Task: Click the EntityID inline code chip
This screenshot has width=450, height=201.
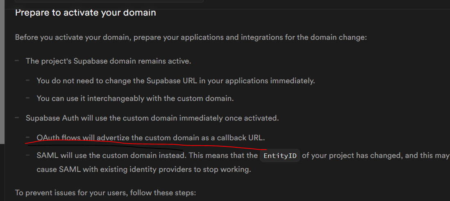Action: [280, 156]
